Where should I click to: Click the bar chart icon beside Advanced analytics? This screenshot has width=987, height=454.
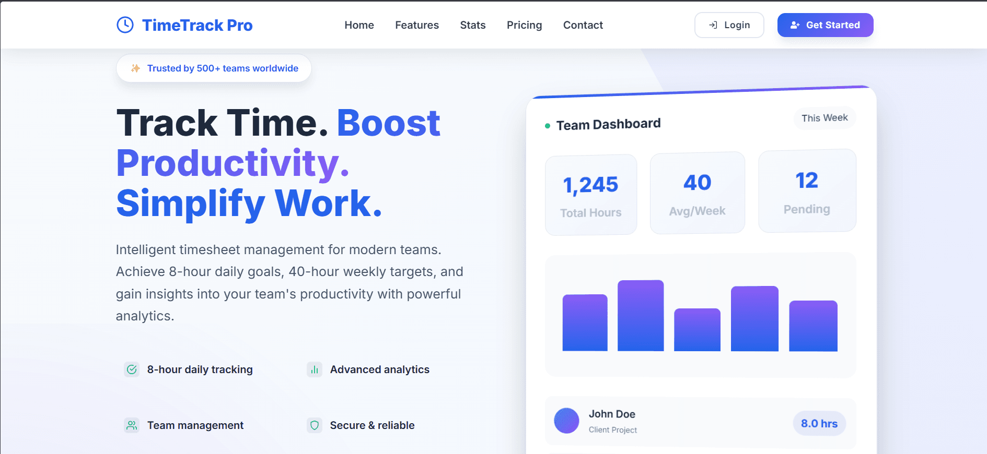click(315, 369)
